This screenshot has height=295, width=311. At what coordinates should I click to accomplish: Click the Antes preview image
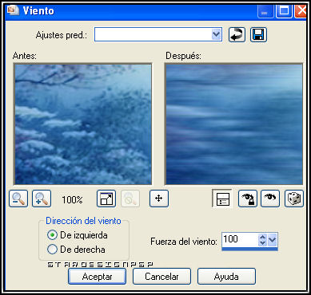click(x=83, y=124)
